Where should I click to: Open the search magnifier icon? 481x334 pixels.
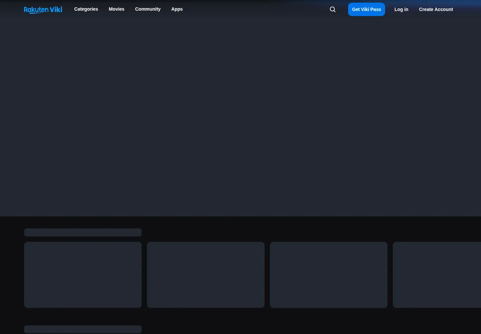point(333,9)
